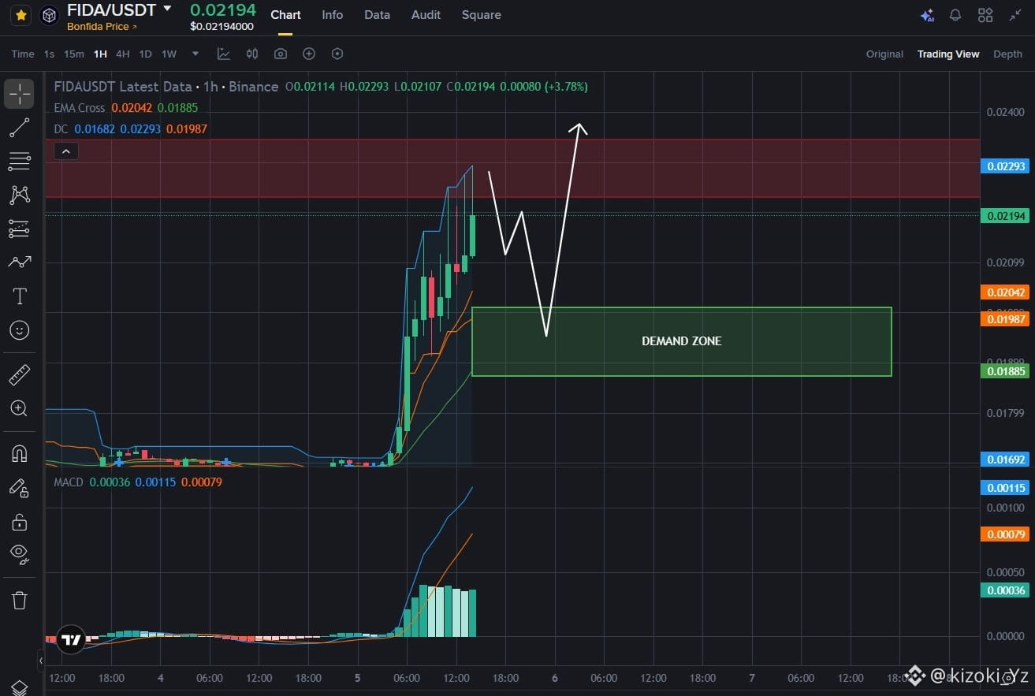
Task: Click the TradingView logo badge
Action: point(72,640)
